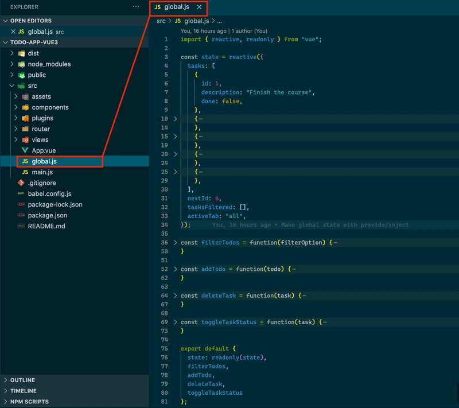This screenshot has width=459, height=408.
Task: Collapse the TODO-APP-VUE3 project section
Action: click(5, 42)
